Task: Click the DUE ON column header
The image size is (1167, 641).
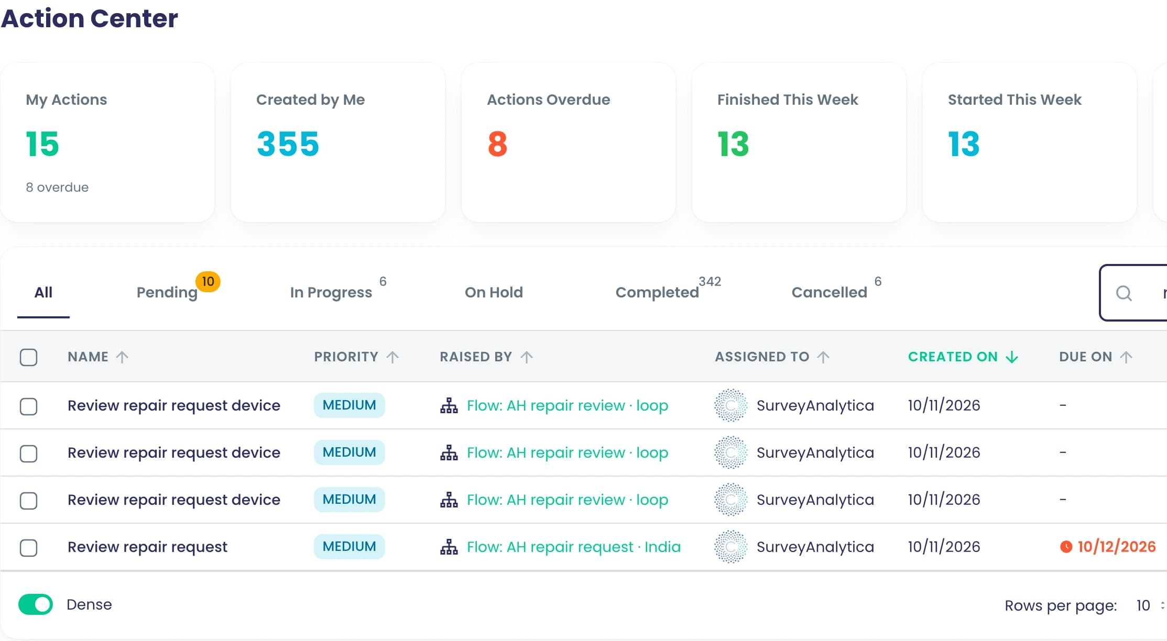Action: 1085,357
